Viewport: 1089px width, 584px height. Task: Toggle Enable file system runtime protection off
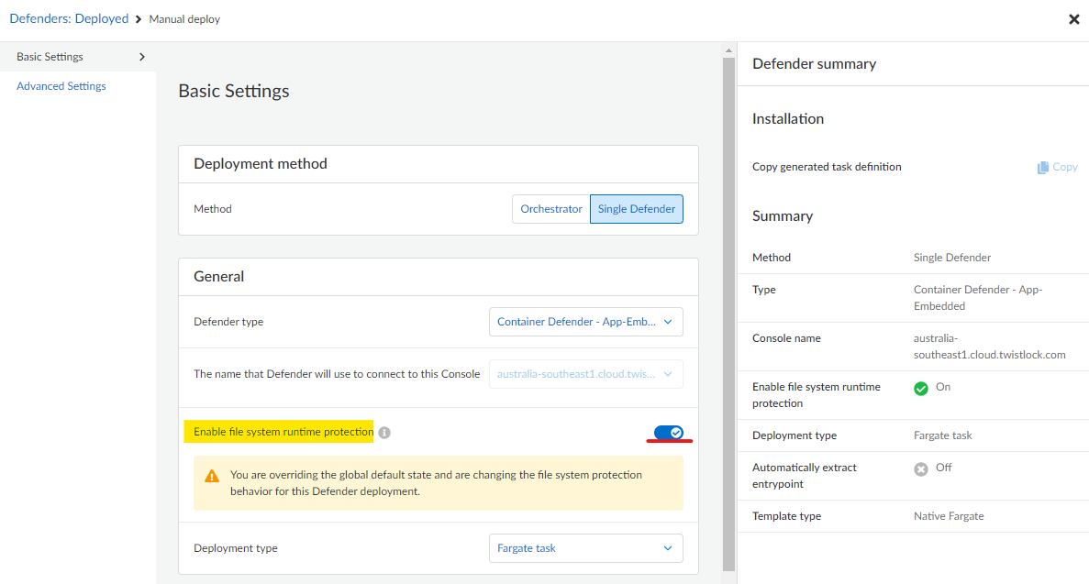(669, 432)
